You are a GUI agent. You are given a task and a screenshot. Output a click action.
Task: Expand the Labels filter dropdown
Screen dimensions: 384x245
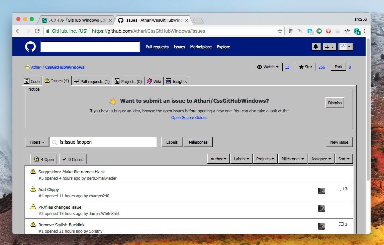coord(241,159)
